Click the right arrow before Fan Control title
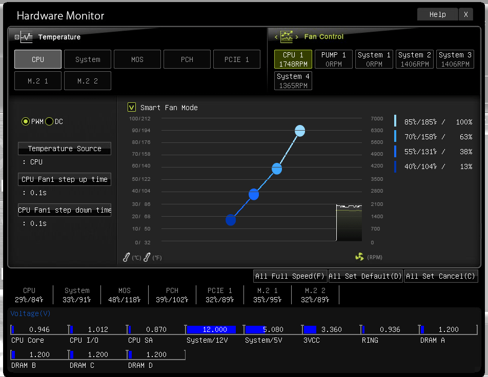 click(297, 37)
